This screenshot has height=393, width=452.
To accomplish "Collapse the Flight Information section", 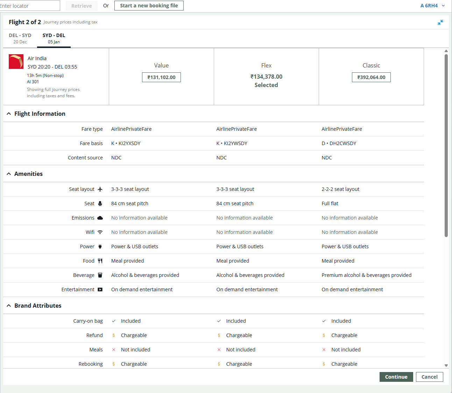I will click(9, 114).
